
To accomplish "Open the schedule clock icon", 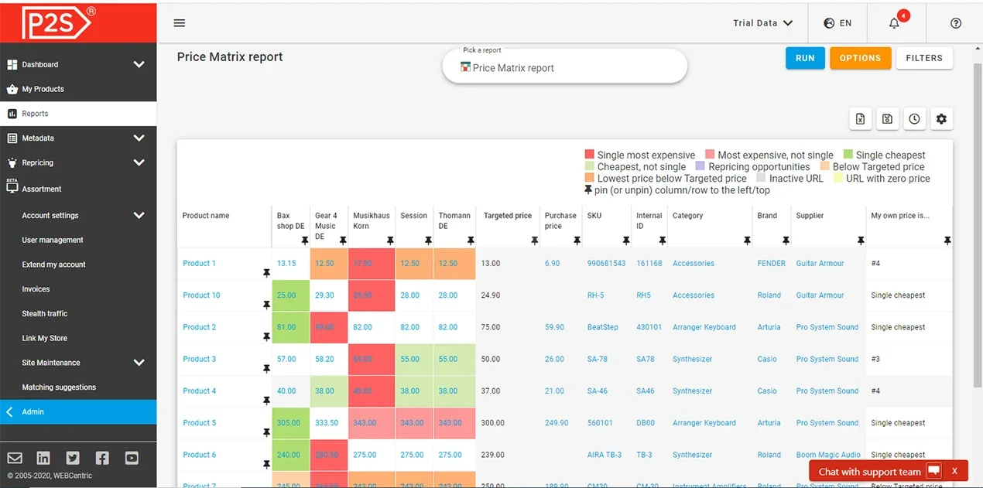I will coord(914,119).
